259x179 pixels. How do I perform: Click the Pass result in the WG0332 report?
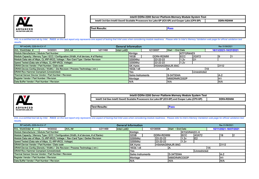(172, 107)
